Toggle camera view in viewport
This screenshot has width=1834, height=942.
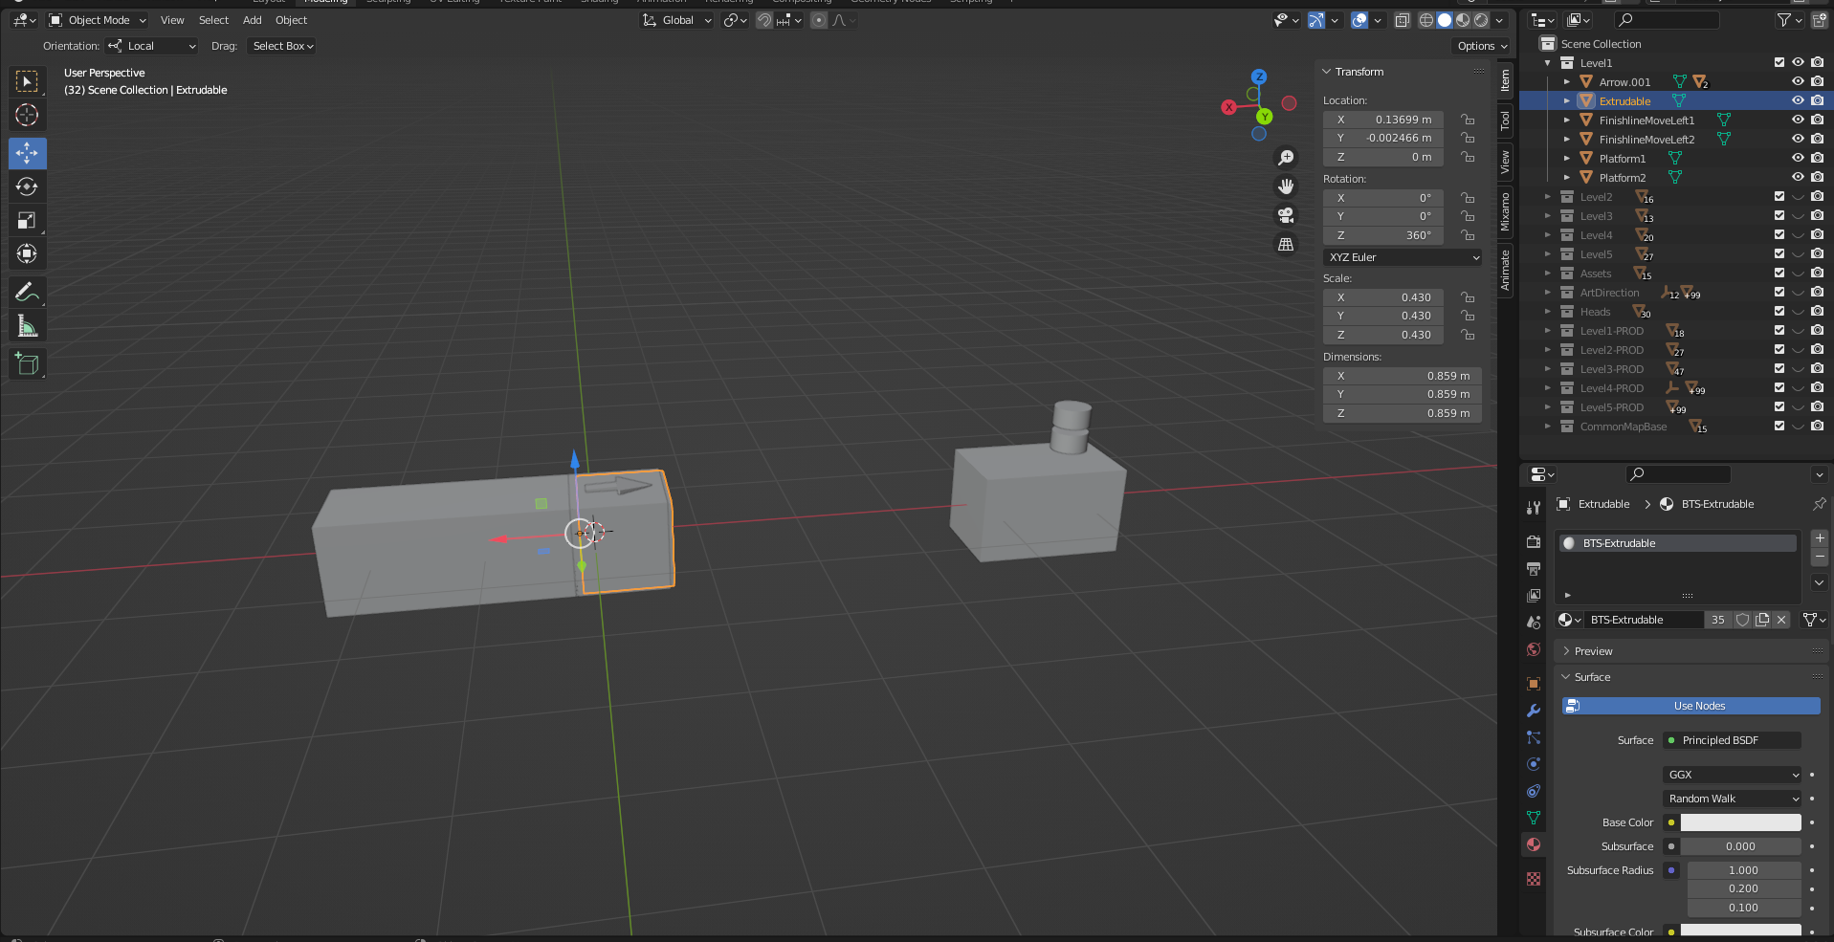pyautogui.click(x=1286, y=215)
